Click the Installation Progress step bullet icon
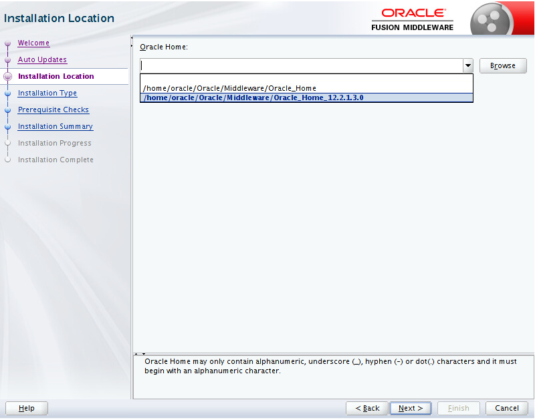535x420 pixels. click(x=7, y=143)
